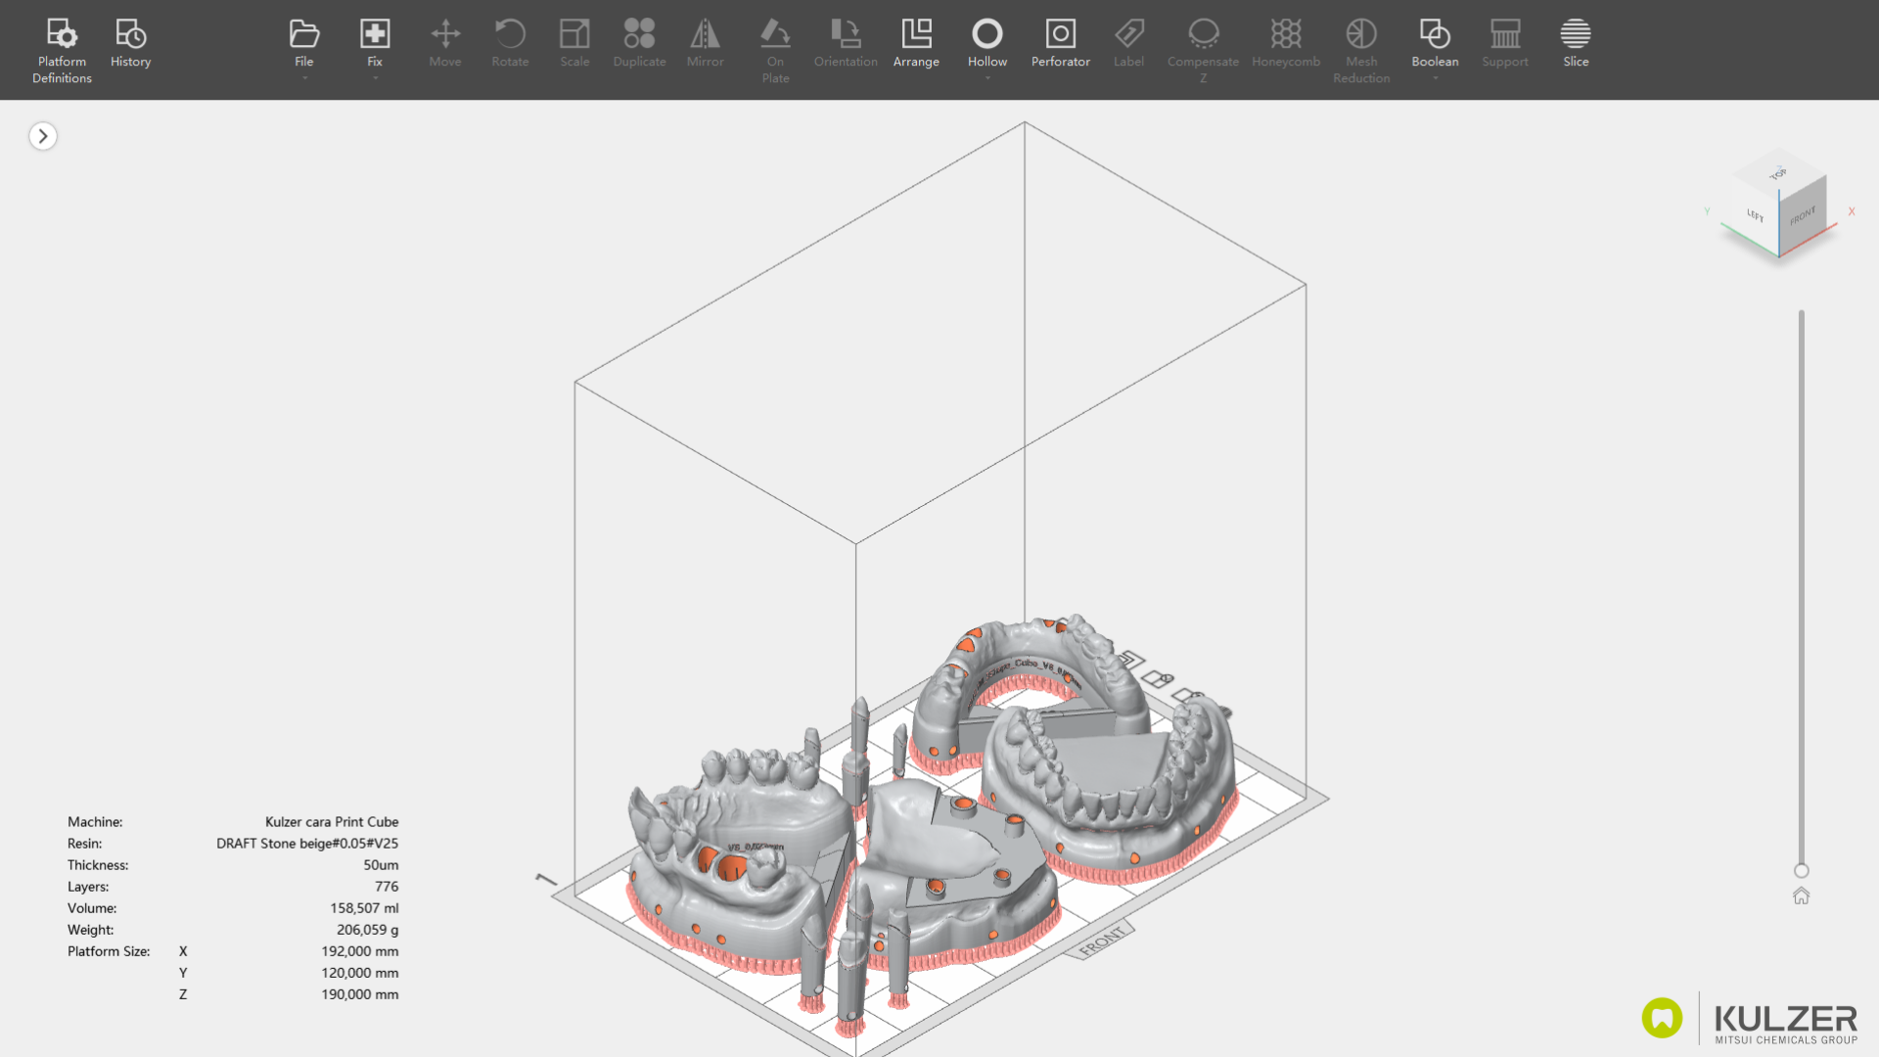This screenshot has height=1057, width=1879.
Task: Expand the left side panel chevron
Action: (x=43, y=136)
